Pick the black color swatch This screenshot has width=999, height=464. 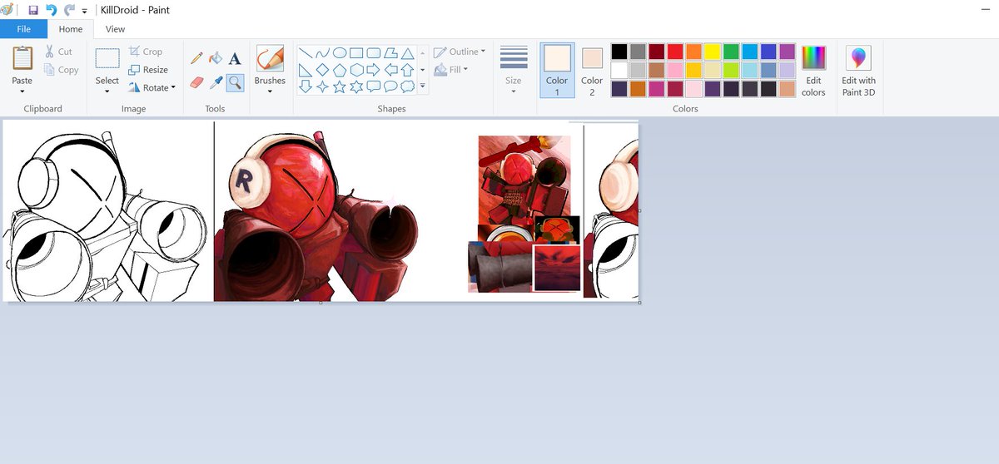(619, 52)
